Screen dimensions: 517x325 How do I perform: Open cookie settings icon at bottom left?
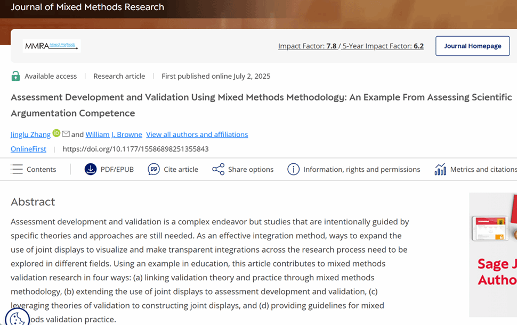coord(17,318)
